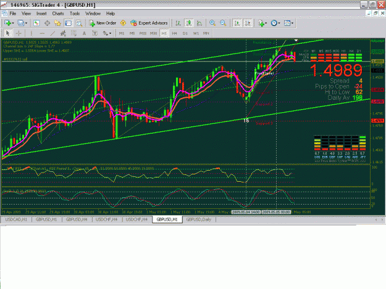Viewport: 386px width, 289px height.
Task: Open the Strategy Tester icon
Action: coord(79,23)
